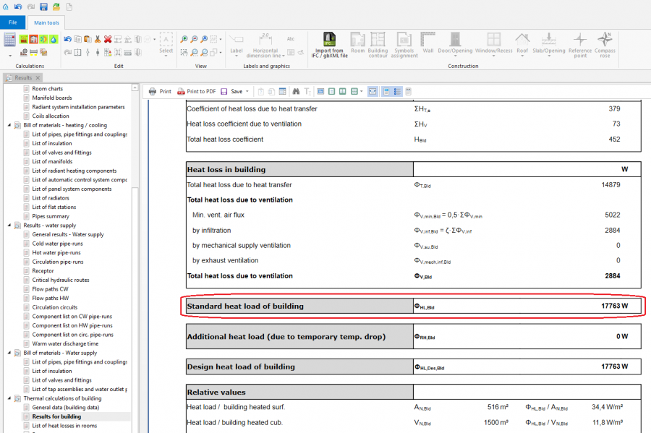Click the red X delete icon
The image size is (651, 433).
point(107,39)
